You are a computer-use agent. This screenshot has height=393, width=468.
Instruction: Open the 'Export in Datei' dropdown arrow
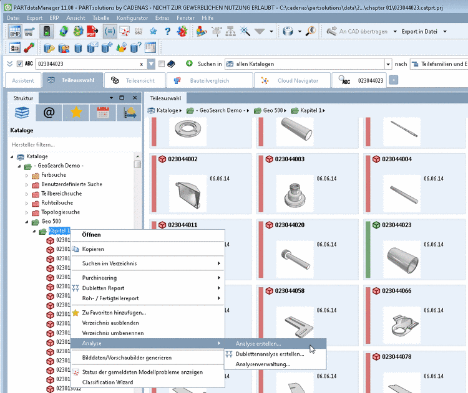(x=445, y=31)
